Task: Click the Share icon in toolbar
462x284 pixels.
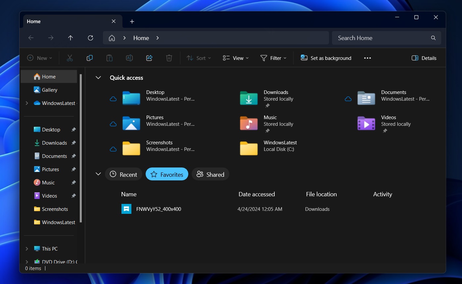Action: tap(149, 58)
